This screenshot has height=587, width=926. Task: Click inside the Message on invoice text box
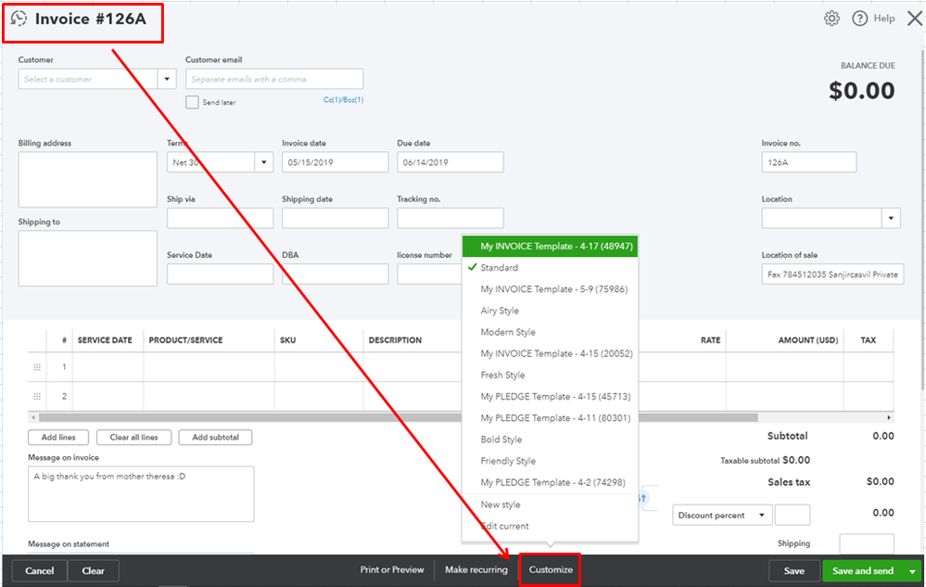139,493
